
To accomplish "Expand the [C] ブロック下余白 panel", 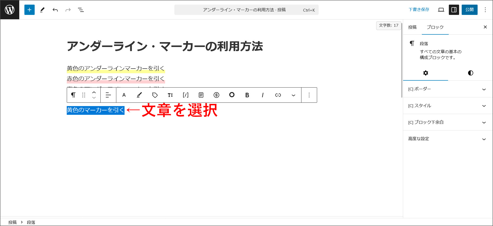I will pos(448,122).
